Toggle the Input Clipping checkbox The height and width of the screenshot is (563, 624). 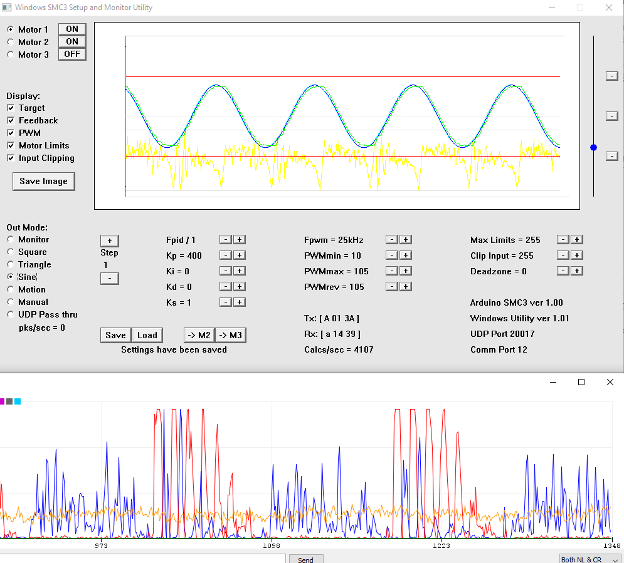11,158
